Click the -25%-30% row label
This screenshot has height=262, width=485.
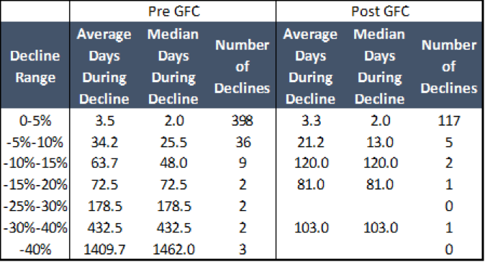[x=35, y=206]
